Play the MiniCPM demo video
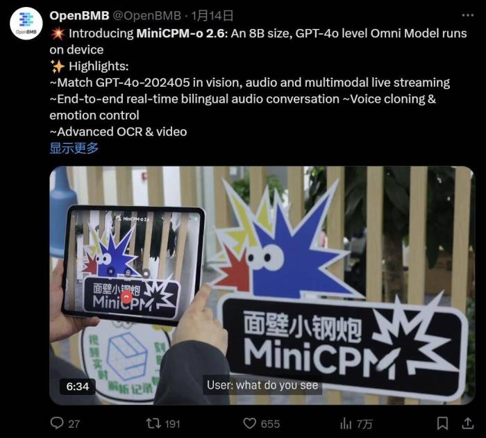486x438 pixels. click(x=262, y=285)
